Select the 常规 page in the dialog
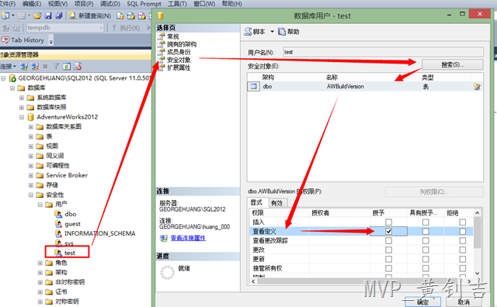The width and height of the screenshot is (497, 307). tap(173, 36)
